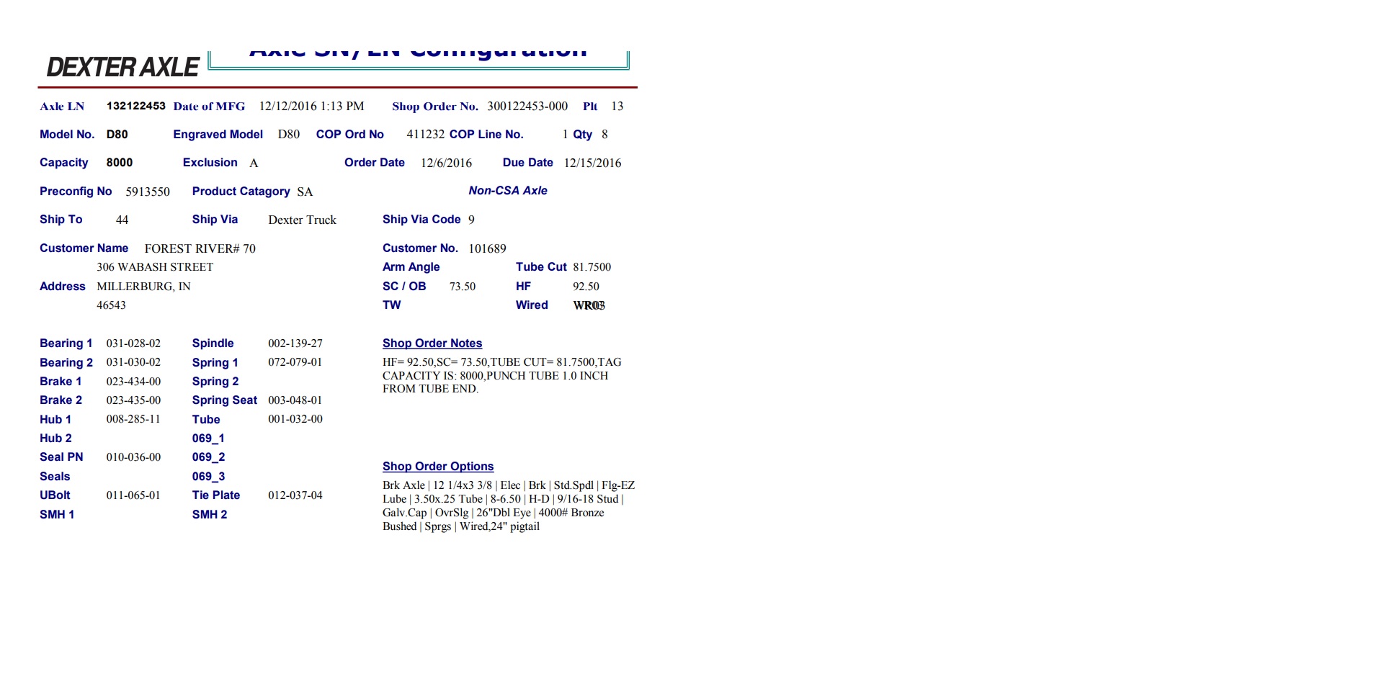This screenshot has width=1379, height=674.
Task: Select the address line 306 WABASH STREET
Action: (x=155, y=267)
